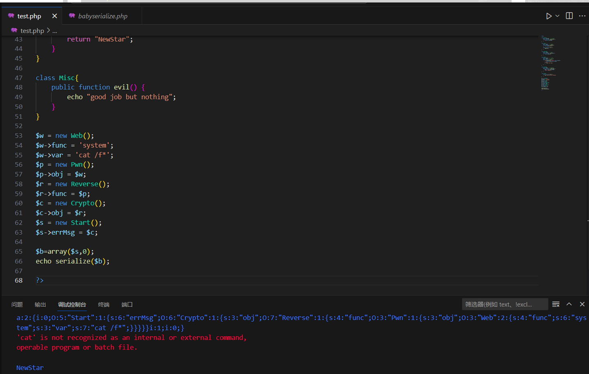Close the test.php editor tab
589x374 pixels.
(x=54, y=16)
